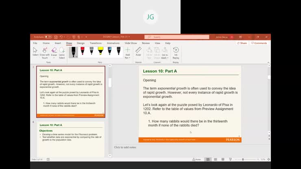Open the Transitions tab
This screenshot has width=301, height=169.
click(x=96, y=43)
